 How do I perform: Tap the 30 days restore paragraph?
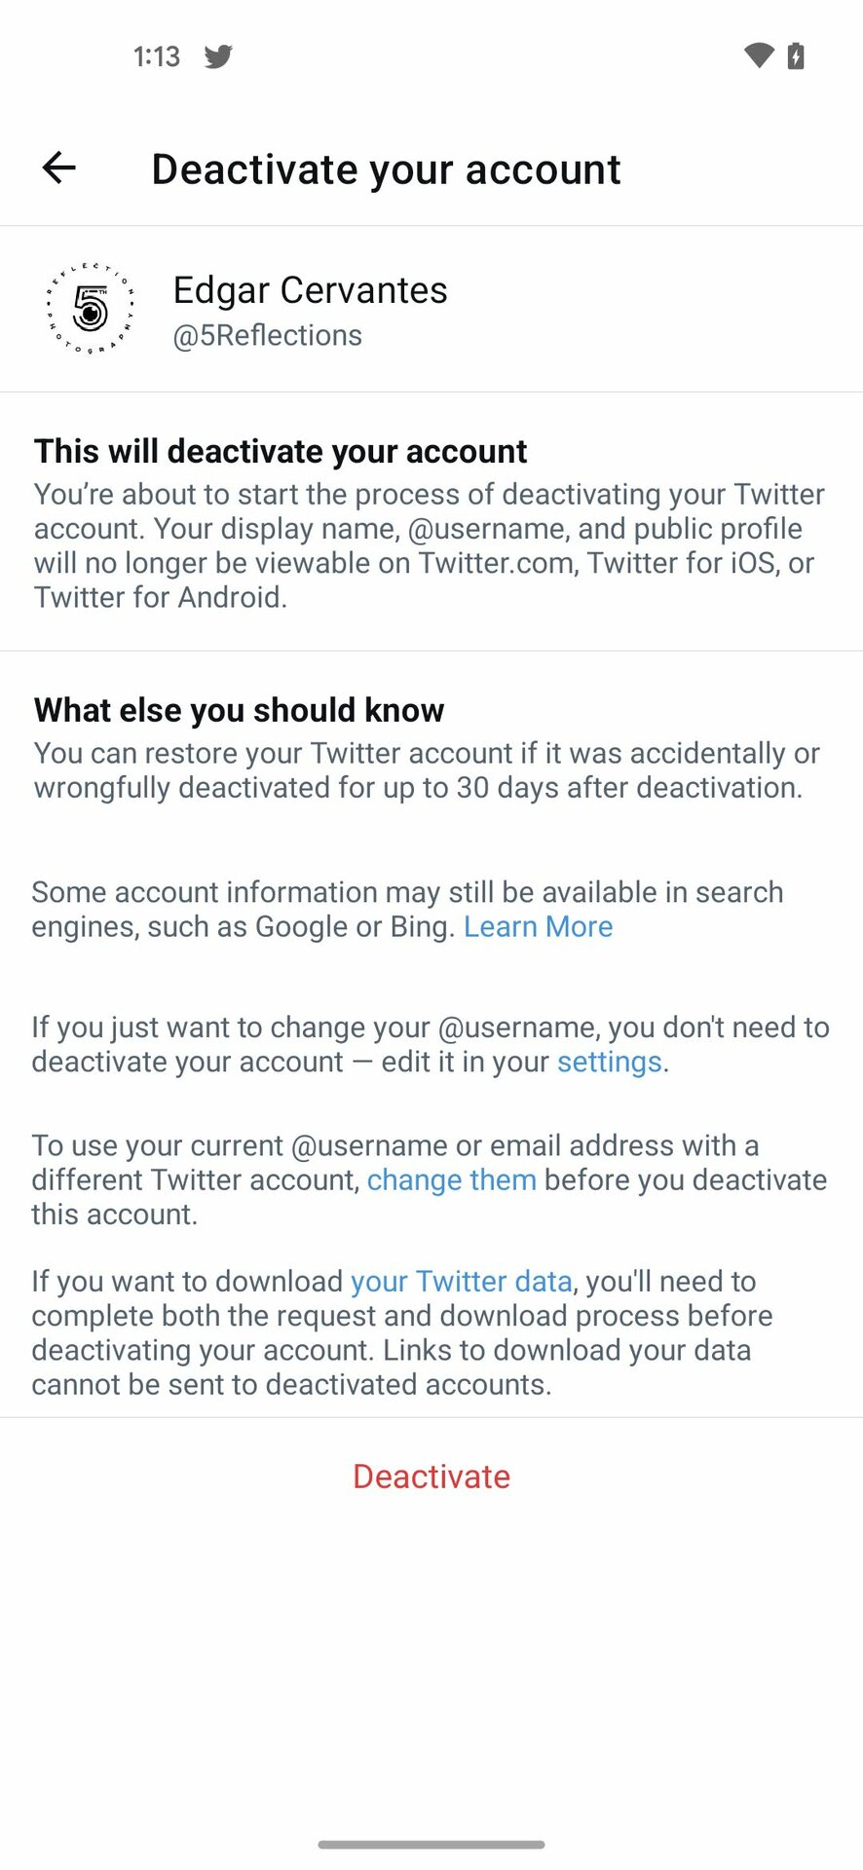pyautogui.click(x=426, y=770)
